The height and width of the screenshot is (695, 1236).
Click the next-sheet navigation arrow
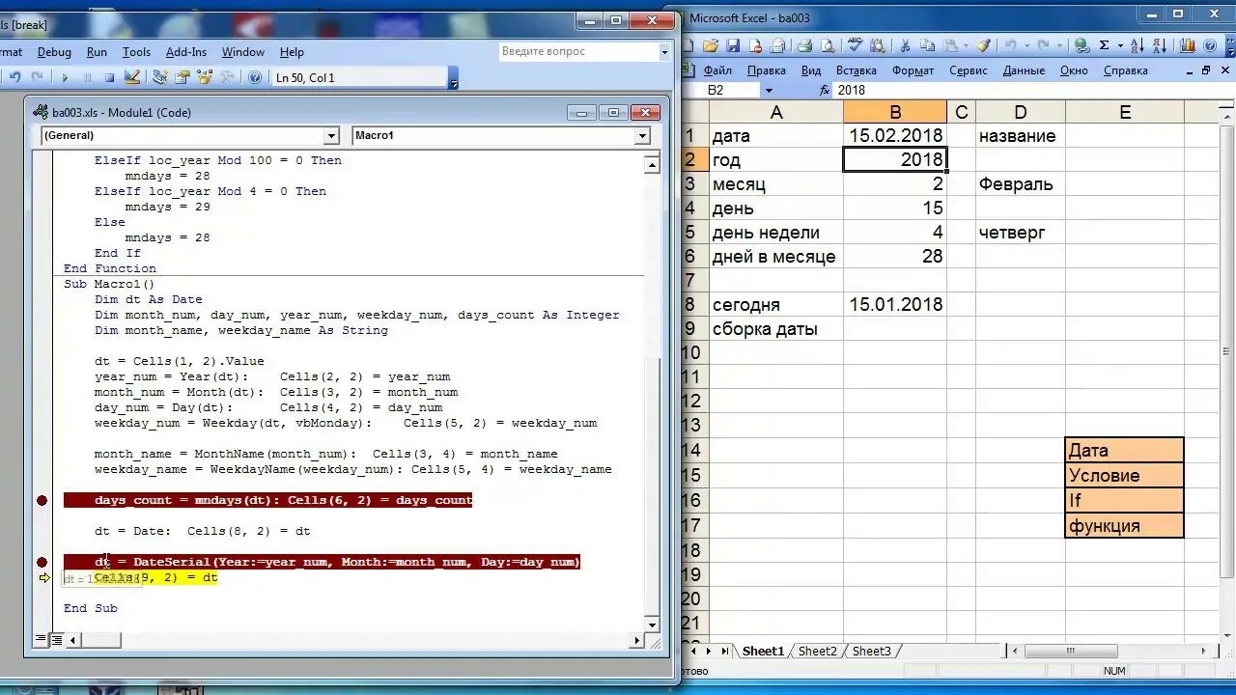pos(710,652)
